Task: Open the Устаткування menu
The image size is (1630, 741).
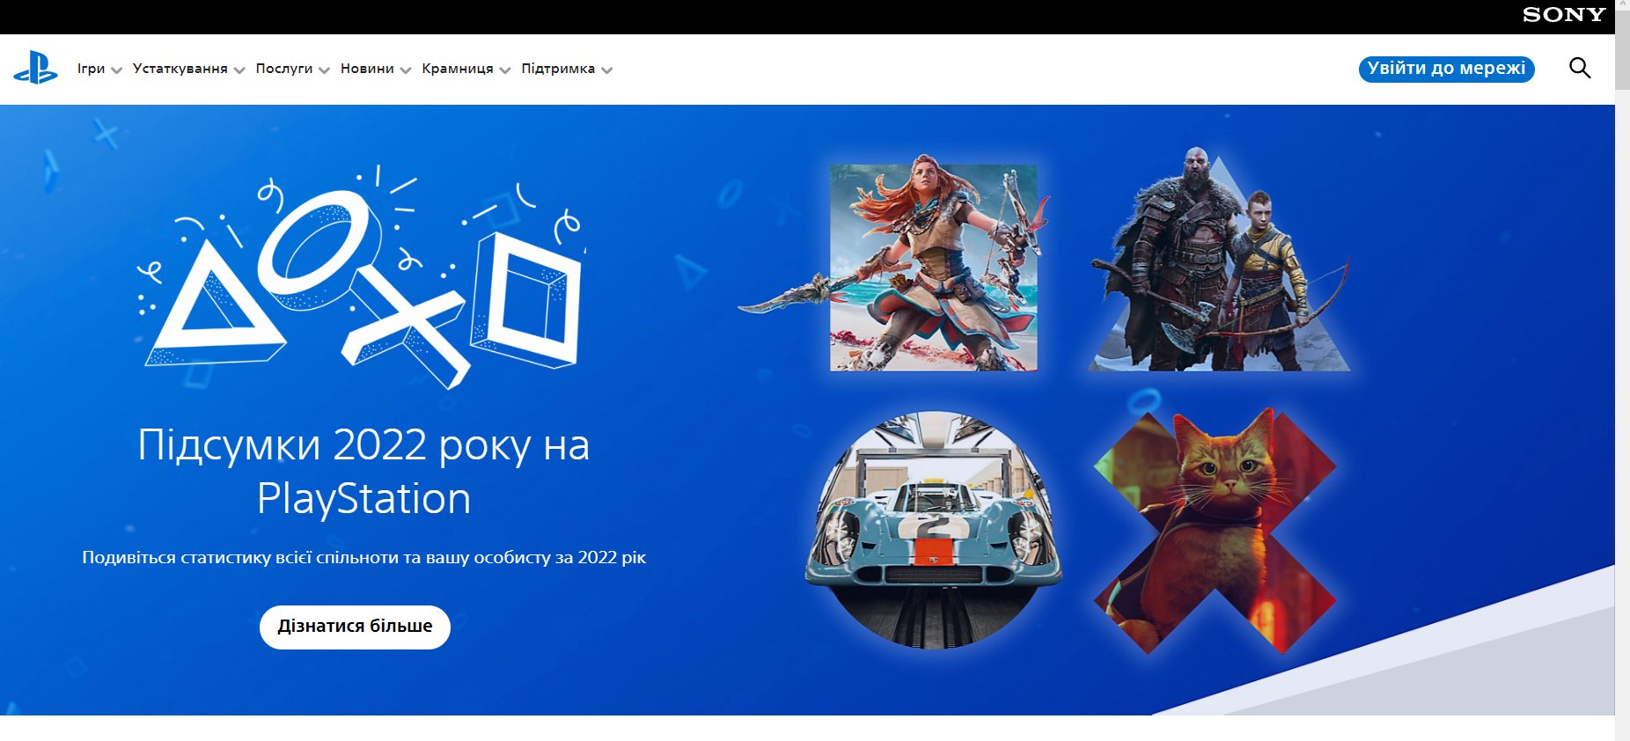Action: (180, 69)
